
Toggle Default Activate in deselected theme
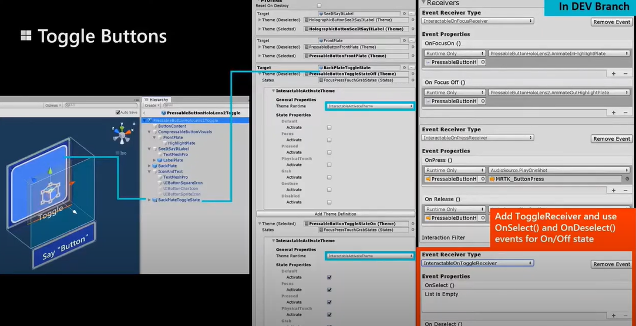pos(329,128)
